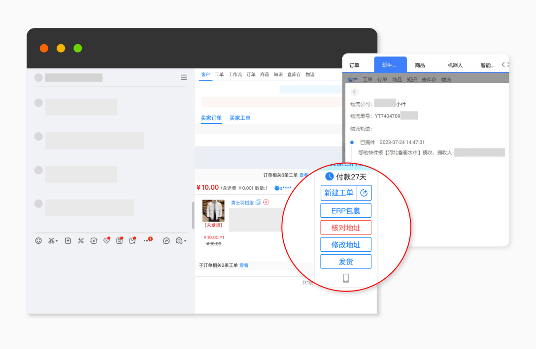The image size is (536, 349).
Task: Click the 修改地址 button
Action: pos(346,245)
